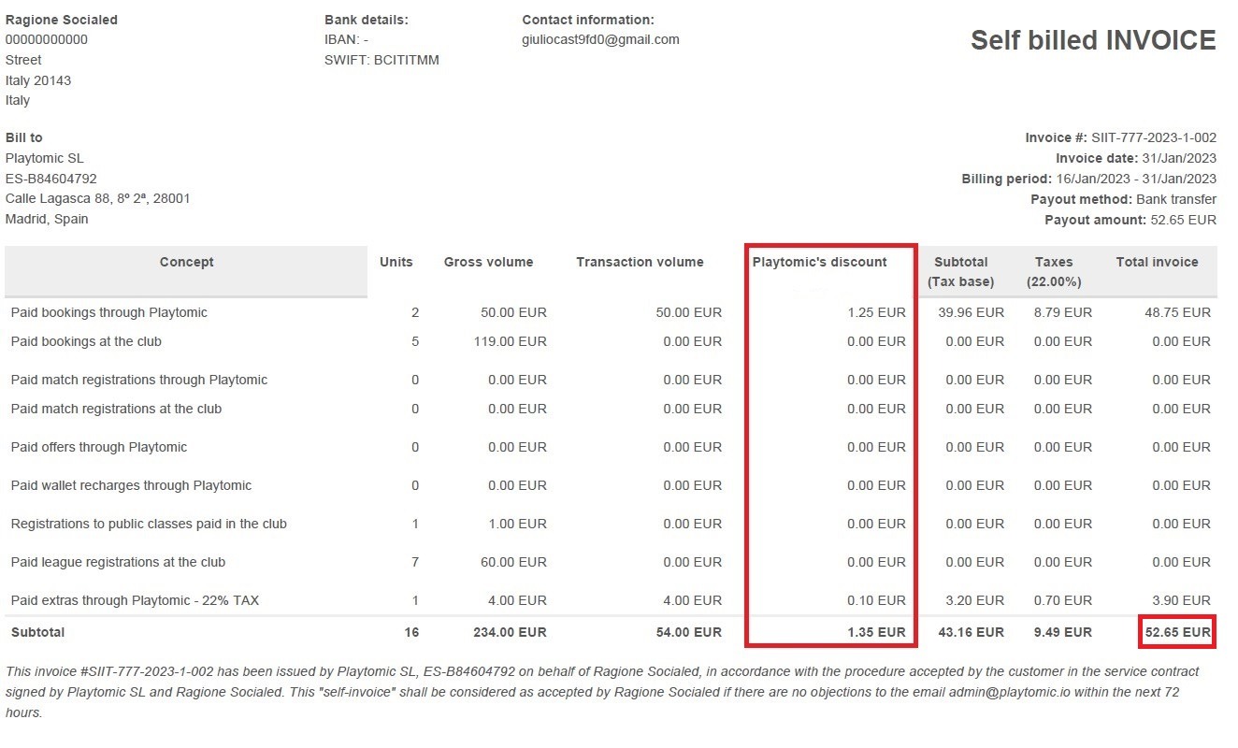This screenshot has height=748, width=1238.
Task: Click the SWIFT code BCITITMM
Action: coord(381,59)
